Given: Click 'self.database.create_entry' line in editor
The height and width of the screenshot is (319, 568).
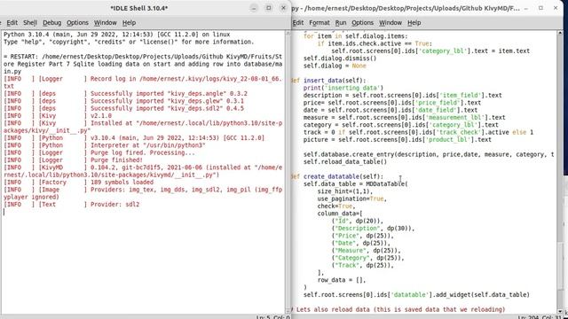Looking at the screenshot, I should pyautogui.click(x=429, y=154).
